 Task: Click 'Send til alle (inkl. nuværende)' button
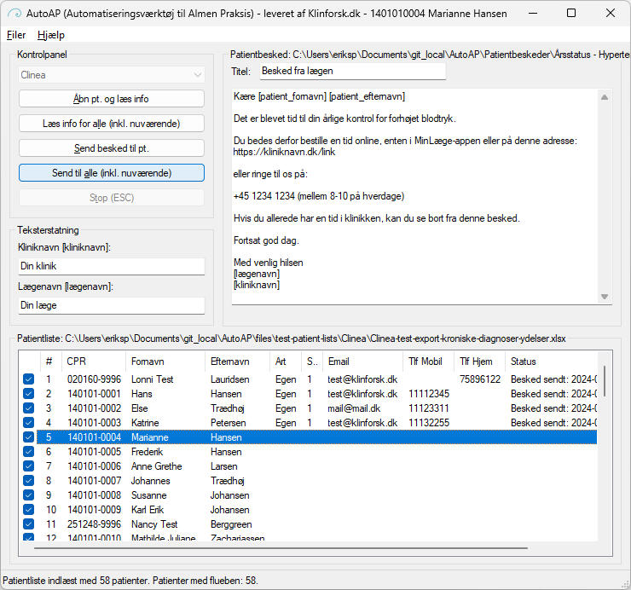tap(111, 173)
